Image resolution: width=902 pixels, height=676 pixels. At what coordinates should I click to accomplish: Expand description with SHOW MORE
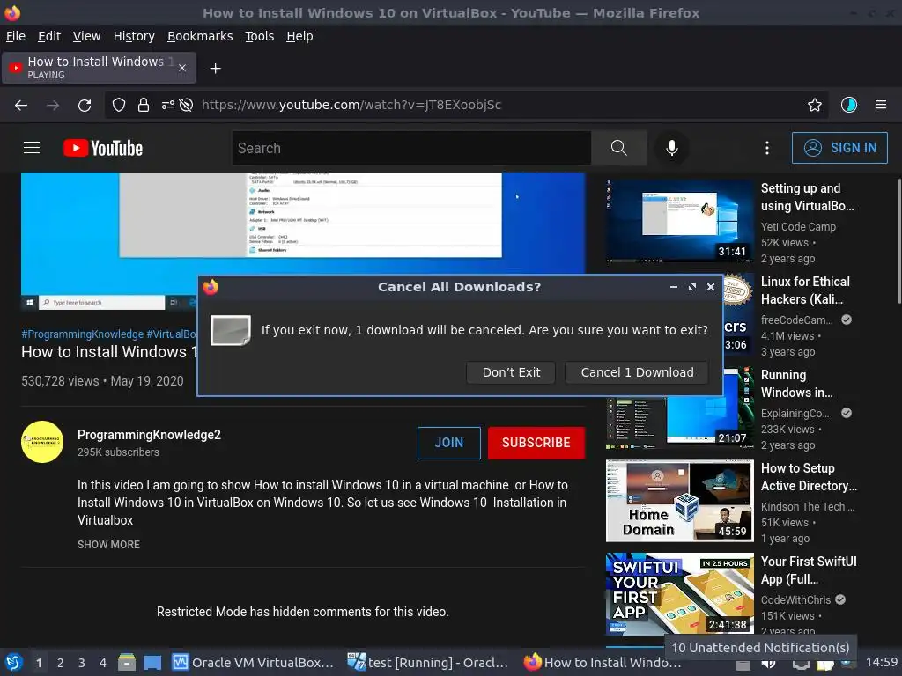pos(108,544)
